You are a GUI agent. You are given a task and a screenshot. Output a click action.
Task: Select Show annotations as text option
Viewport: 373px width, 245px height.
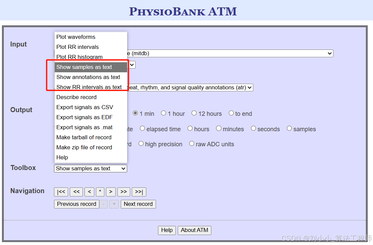[x=91, y=77]
